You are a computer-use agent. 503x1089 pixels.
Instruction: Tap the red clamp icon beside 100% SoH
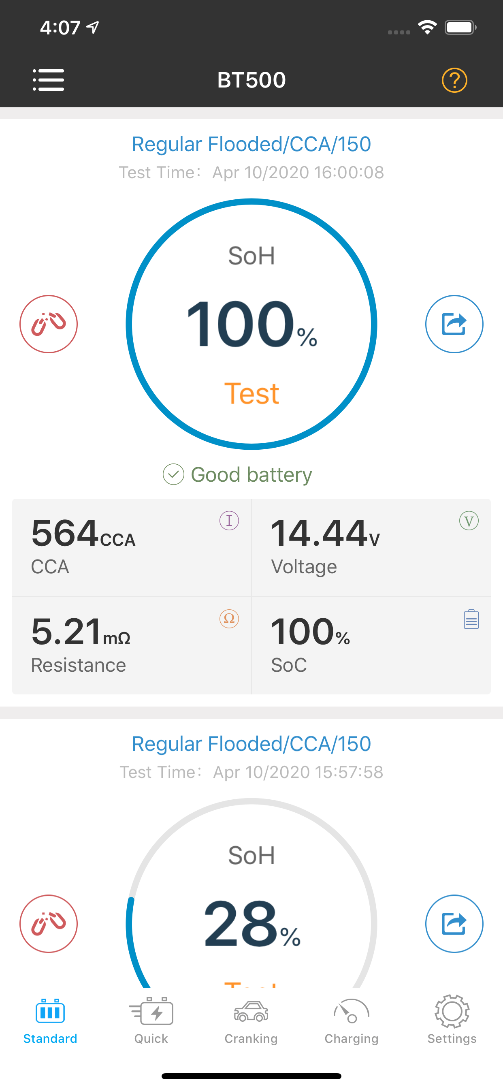coord(49,324)
